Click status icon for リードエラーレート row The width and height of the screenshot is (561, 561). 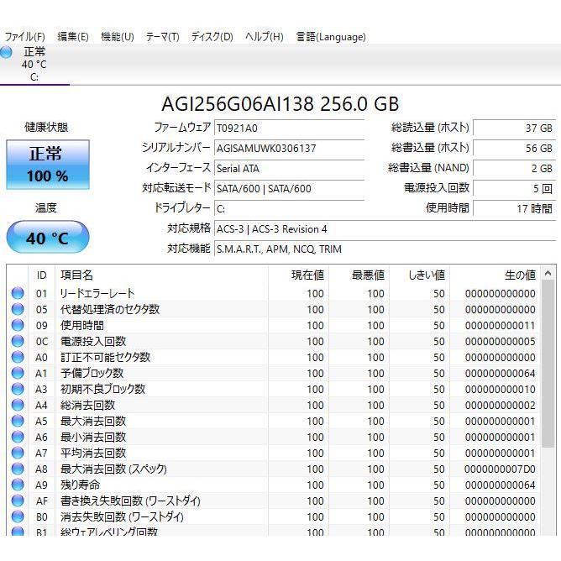click(x=18, y=294)
